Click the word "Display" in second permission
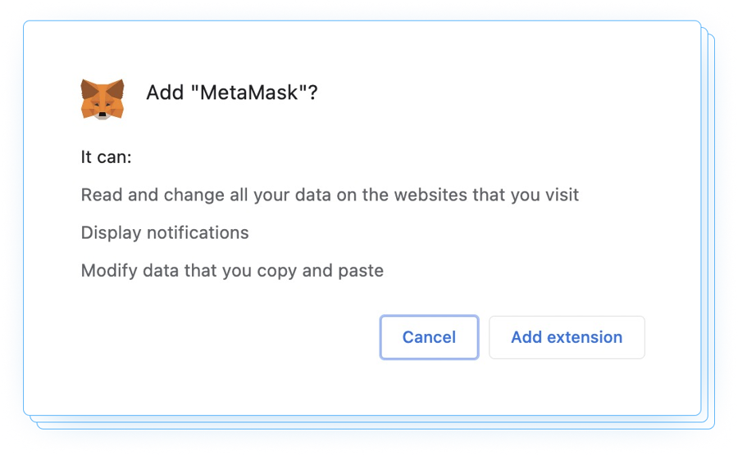The height and width of the screenshot is (455, 738). click(111, 232)
